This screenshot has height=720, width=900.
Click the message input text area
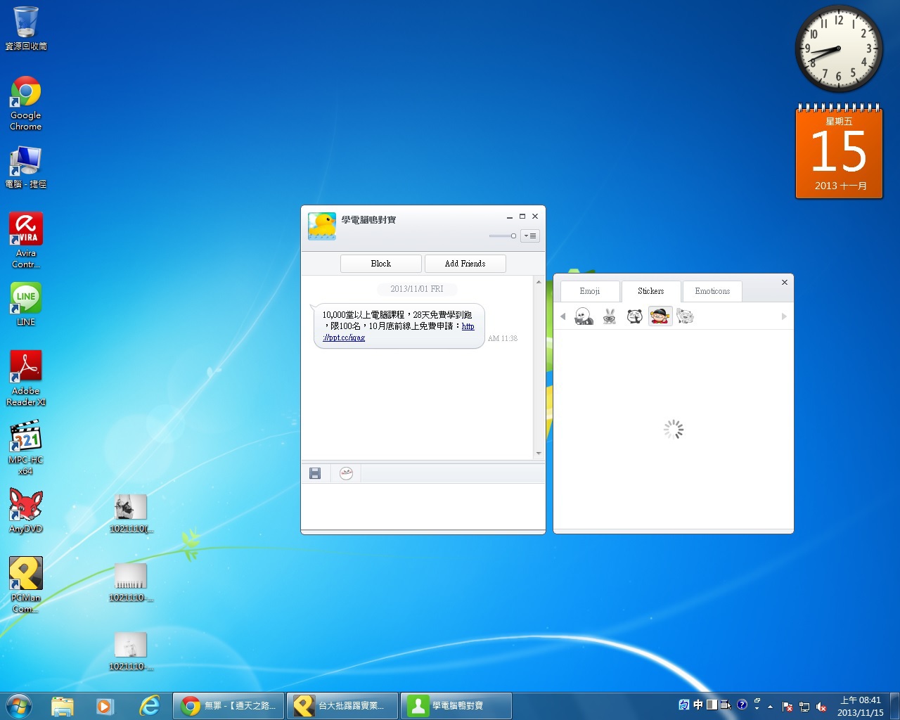pyautogui.click(x=423, y=506)
